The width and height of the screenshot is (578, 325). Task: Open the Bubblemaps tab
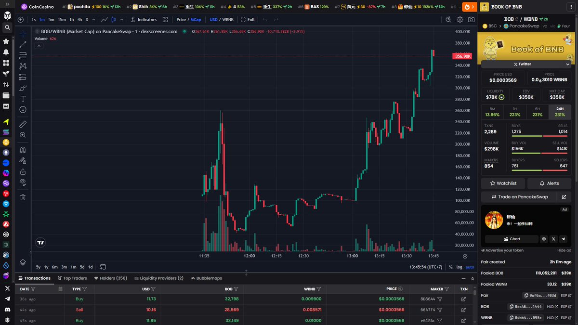(206, 278)
